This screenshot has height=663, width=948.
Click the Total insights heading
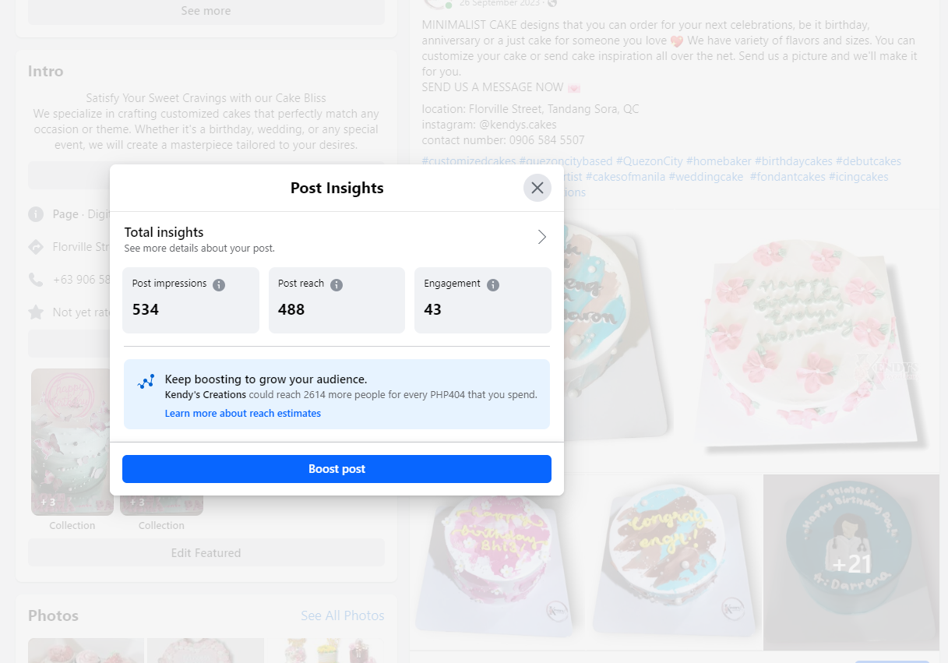pos(164,232)
